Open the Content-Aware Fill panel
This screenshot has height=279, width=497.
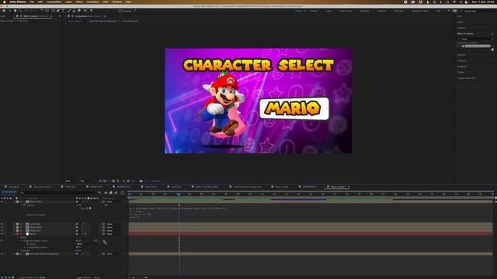click(x=466, y=78)
